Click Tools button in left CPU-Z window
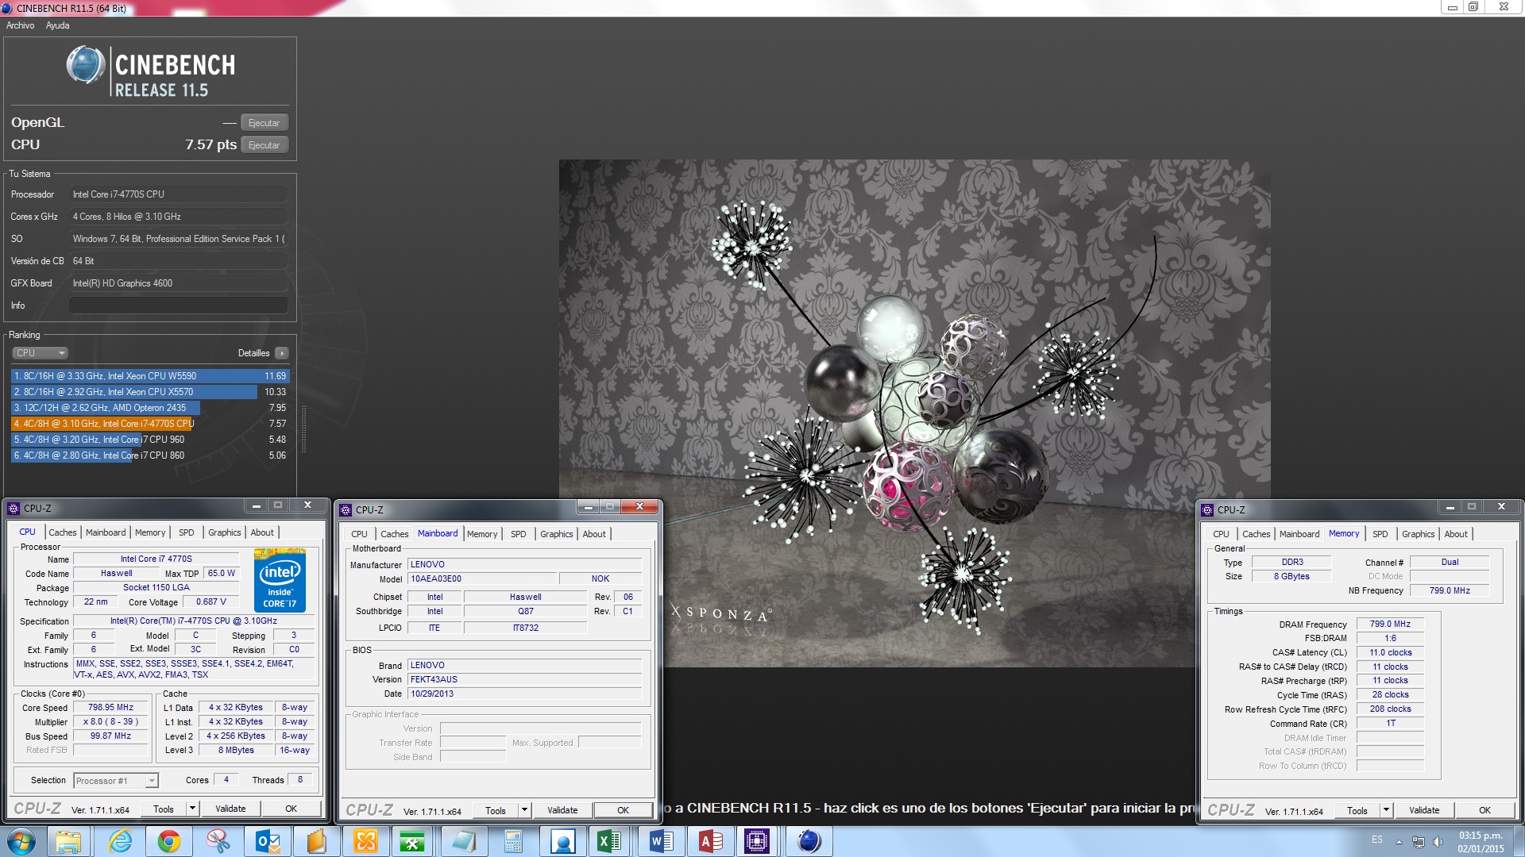 pyautogui.click(x=164, y=809)
